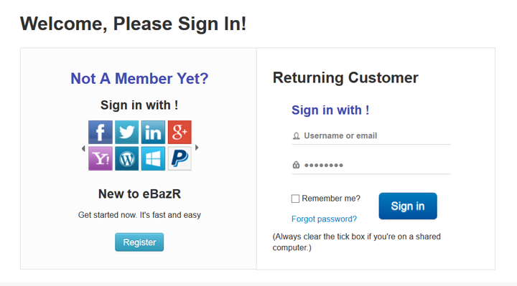Open the Forgot password link
517x286 pixels.
[324, 219]
